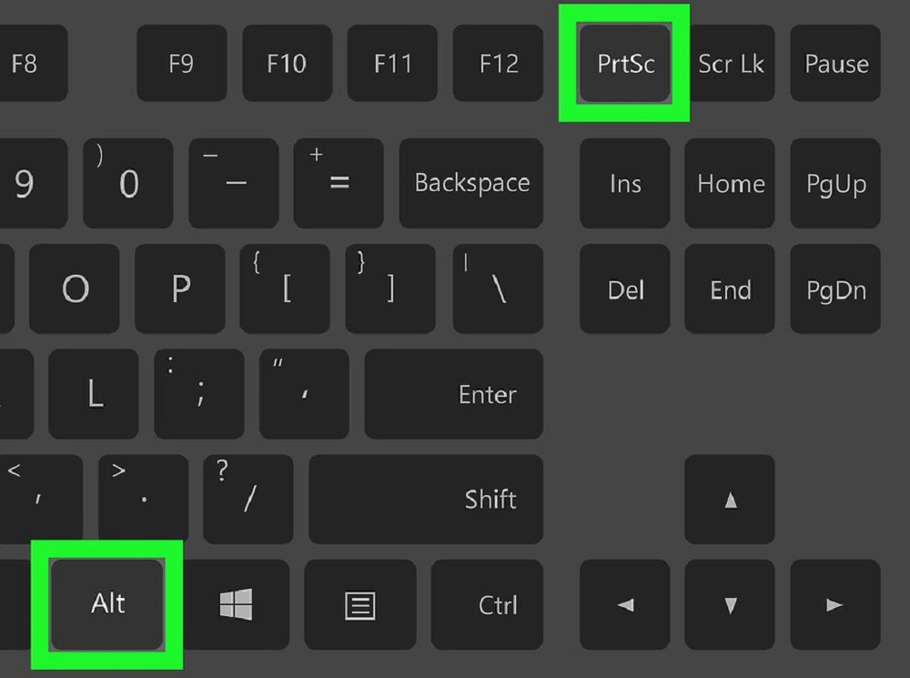Click the right Ctrl key
The height and width of the screenshot is (678, 910).
pos(488,604)
